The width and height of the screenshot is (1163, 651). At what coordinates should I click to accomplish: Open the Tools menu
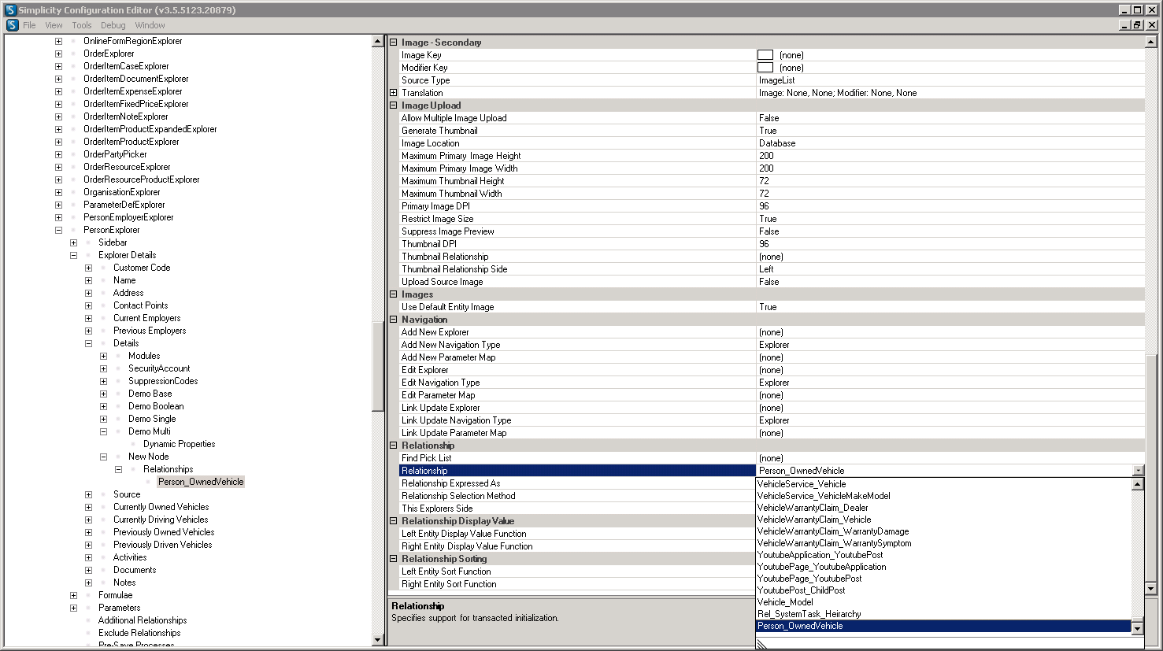coord(82,25)
